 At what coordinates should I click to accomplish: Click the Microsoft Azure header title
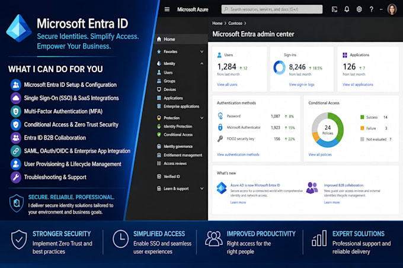click(x=193, y=9)
